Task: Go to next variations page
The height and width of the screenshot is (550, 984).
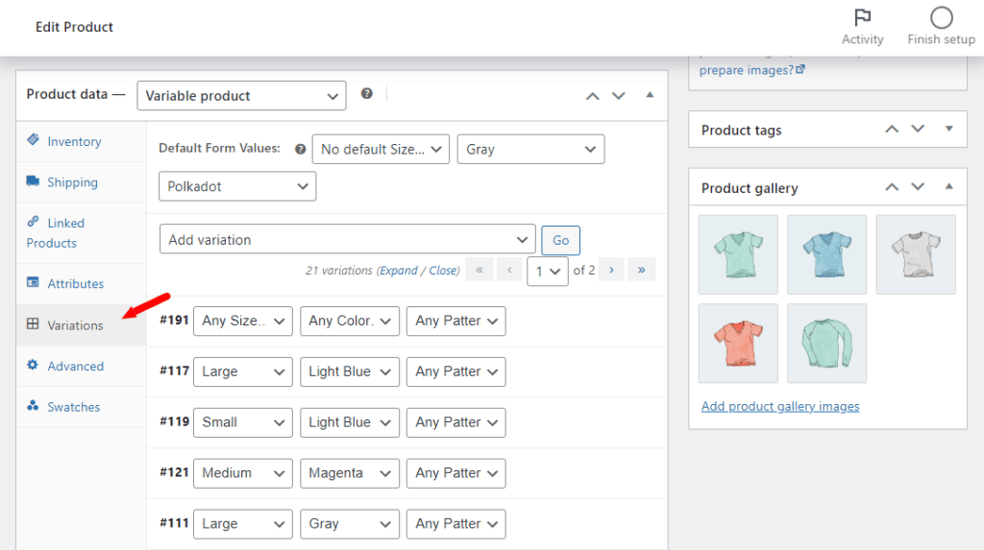Action: (611, 270)
